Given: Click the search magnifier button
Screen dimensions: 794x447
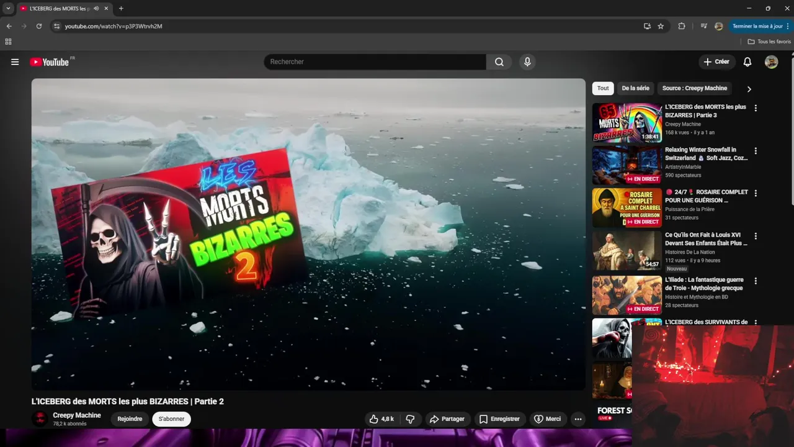Looking at the screenshot, I should [499, 62].
